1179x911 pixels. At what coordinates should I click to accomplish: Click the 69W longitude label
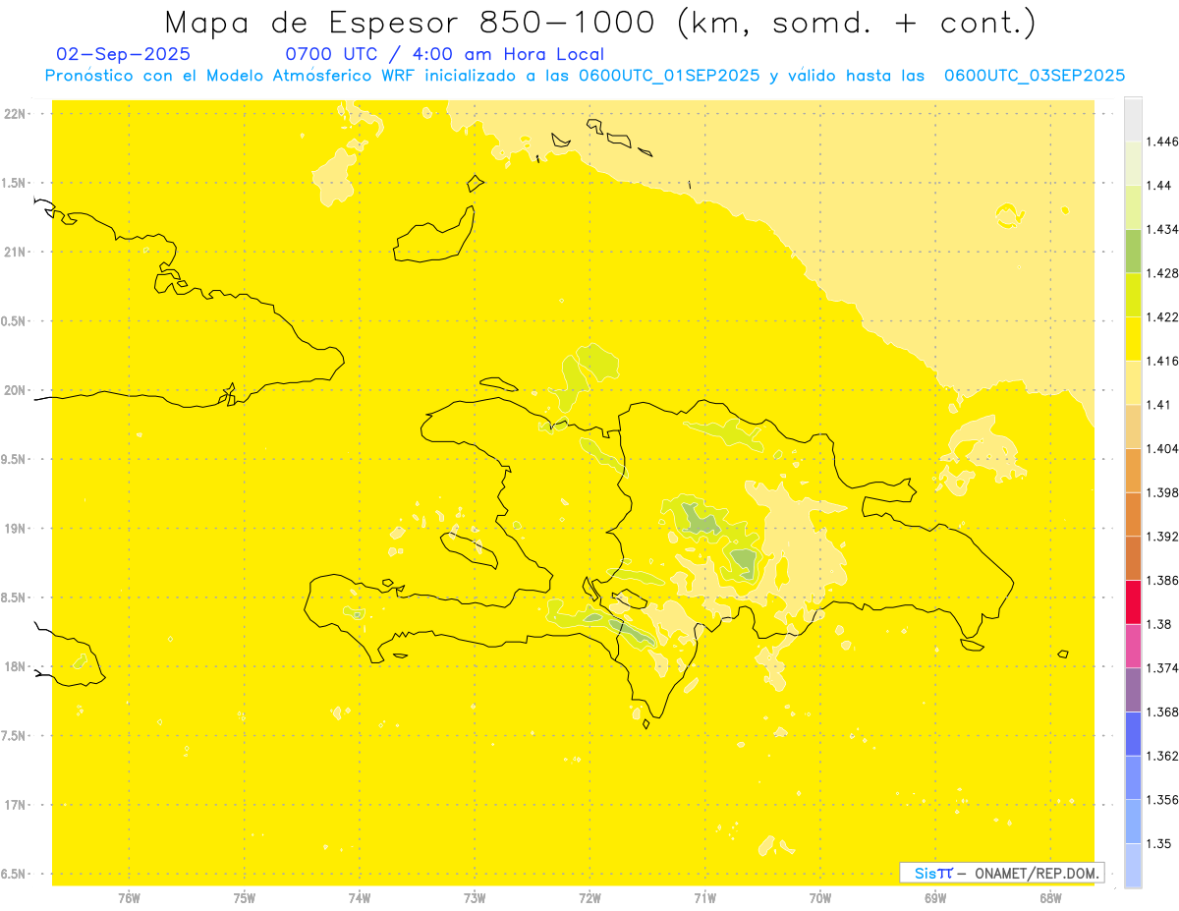935,898
